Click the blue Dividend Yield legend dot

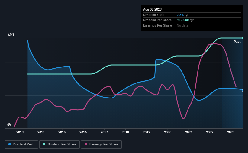(x=10, y=144)
